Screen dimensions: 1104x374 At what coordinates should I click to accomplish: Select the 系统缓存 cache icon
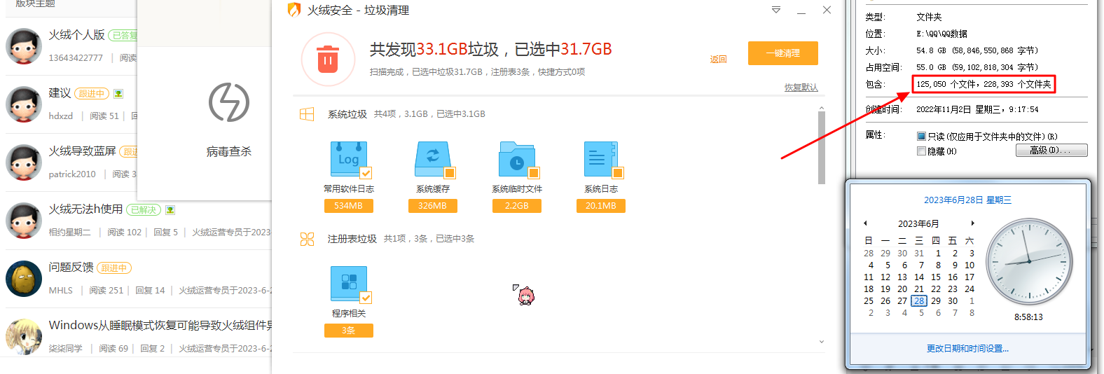click(432, 159)
